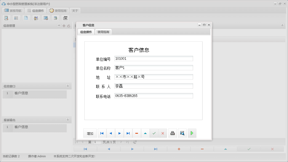Open the 系统导航 menu
Screen dimensions: 288x162
pos(12,10)
